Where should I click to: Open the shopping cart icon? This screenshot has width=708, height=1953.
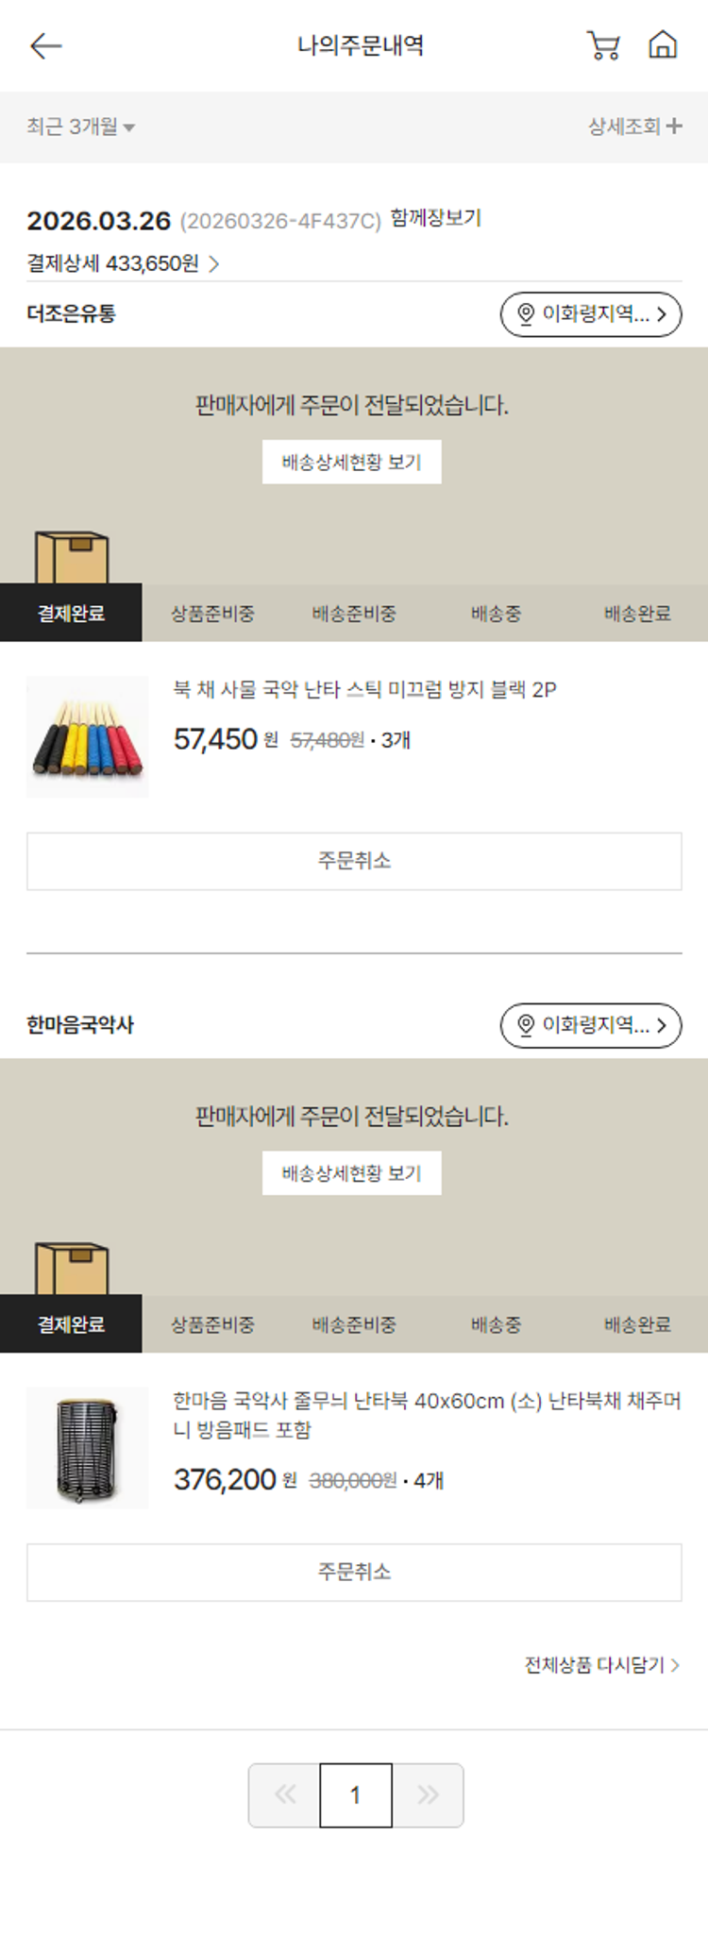pos(603,45)
